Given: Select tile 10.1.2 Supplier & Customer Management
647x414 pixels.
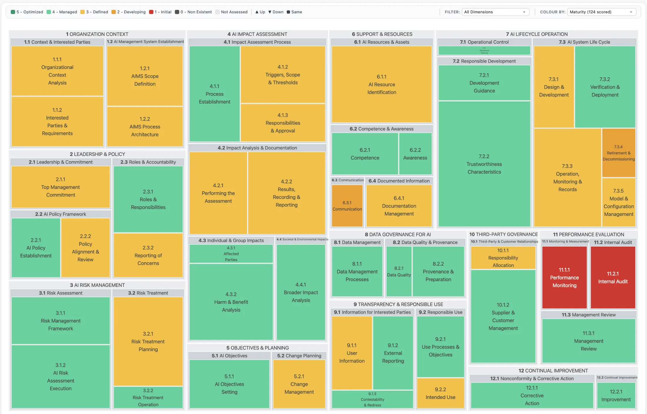Looking at the screenshot, I should pyautogui.click(x=503, y=316).
